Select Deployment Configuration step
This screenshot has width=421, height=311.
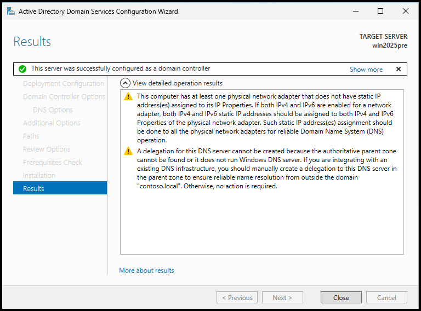pyautogui.click(x=63, y=84)
